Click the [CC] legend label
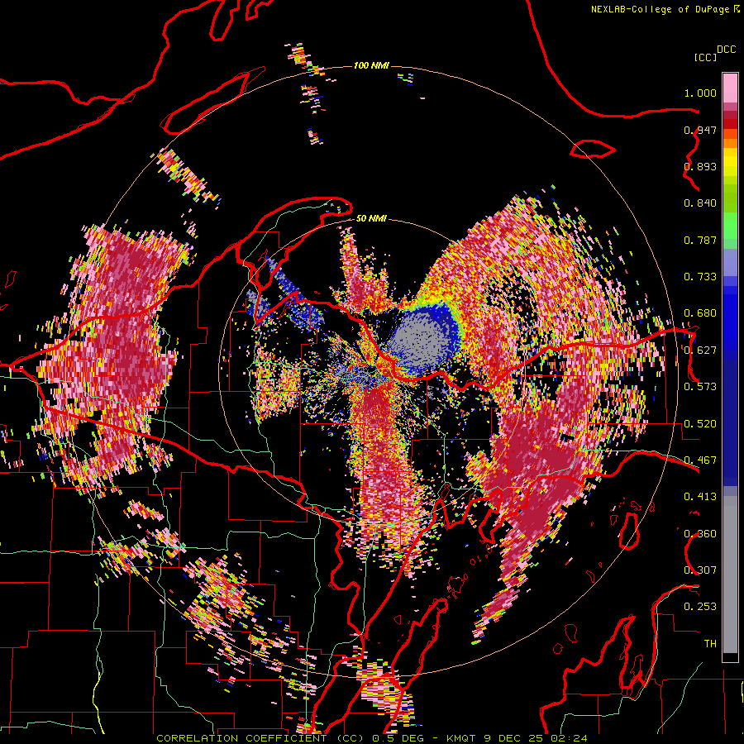Viewport: 744px width, 744px height. [705, 57]
